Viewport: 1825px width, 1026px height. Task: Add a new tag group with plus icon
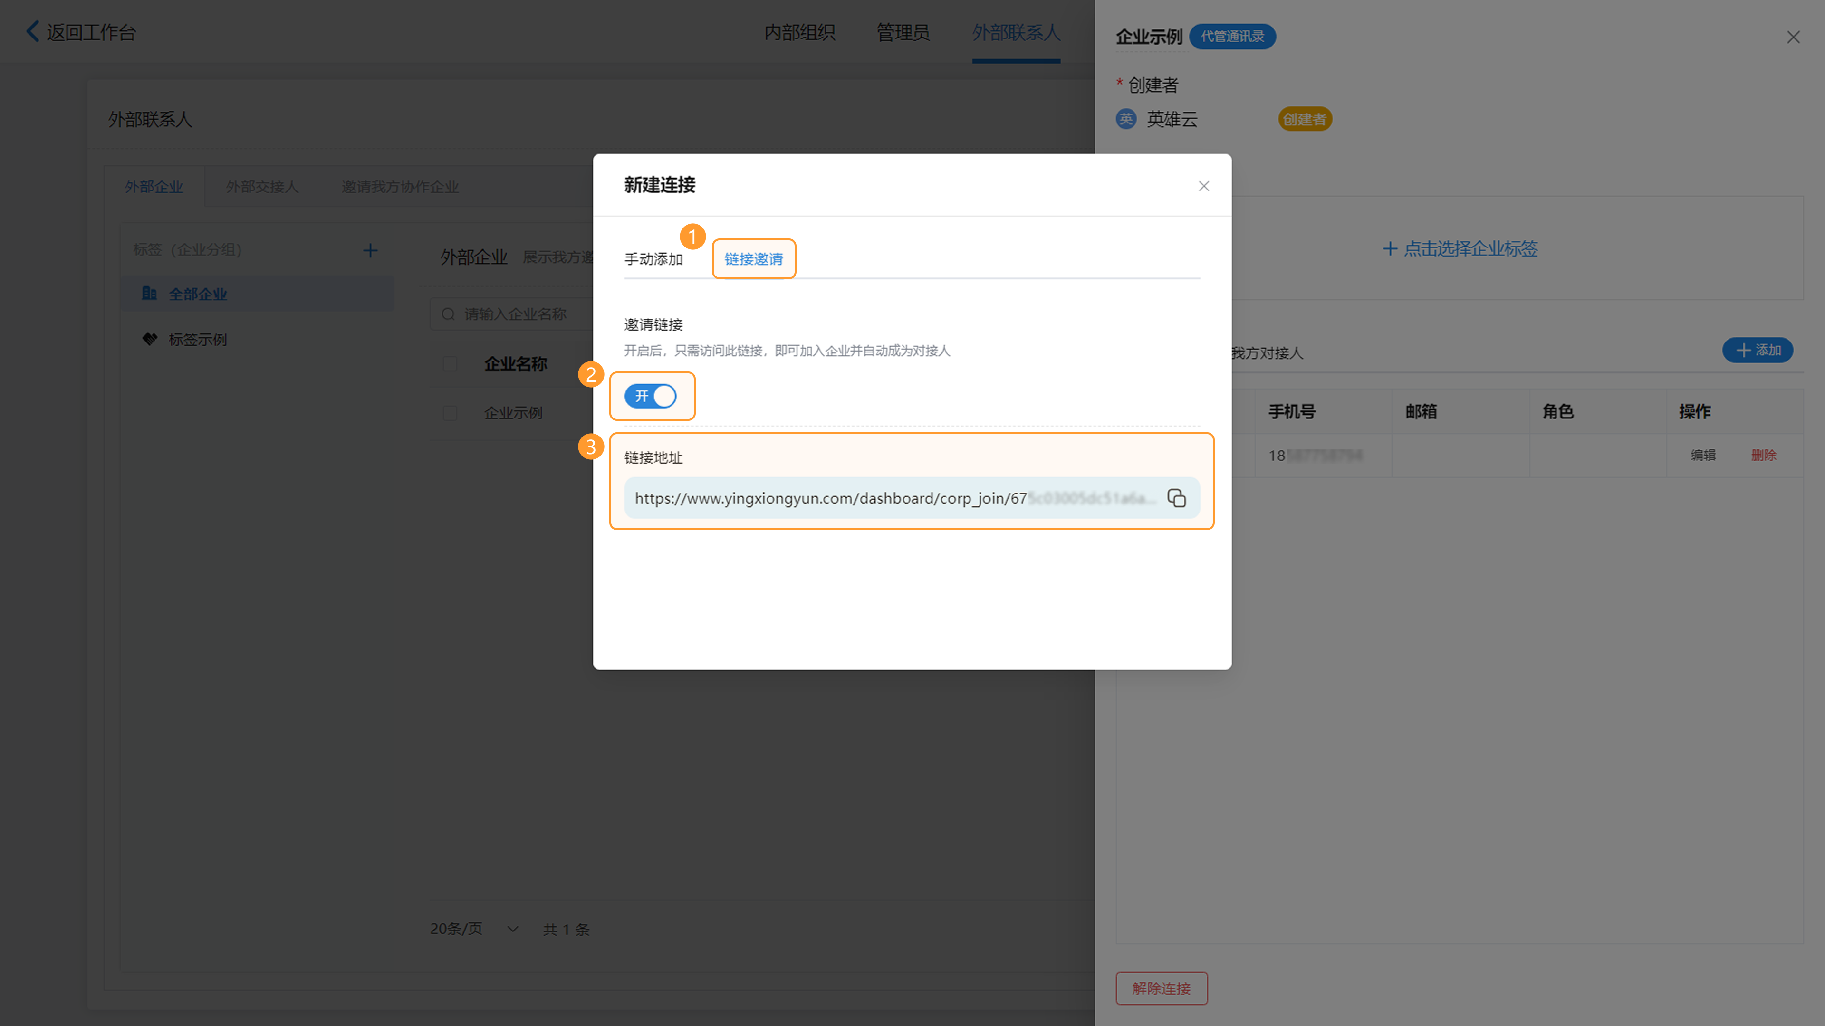[370, 250]
